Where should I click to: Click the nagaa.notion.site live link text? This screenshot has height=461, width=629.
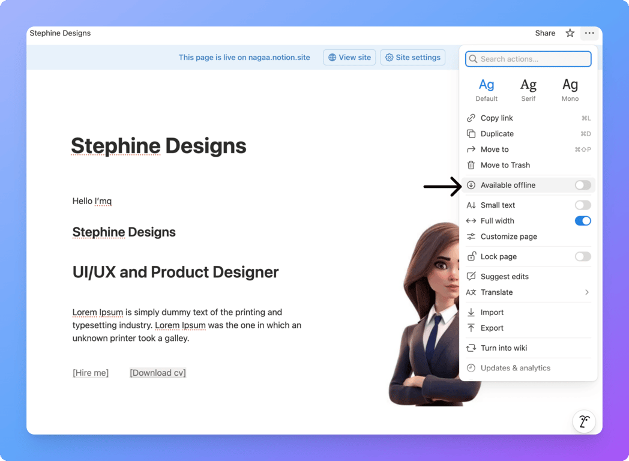tap(279, 58)
